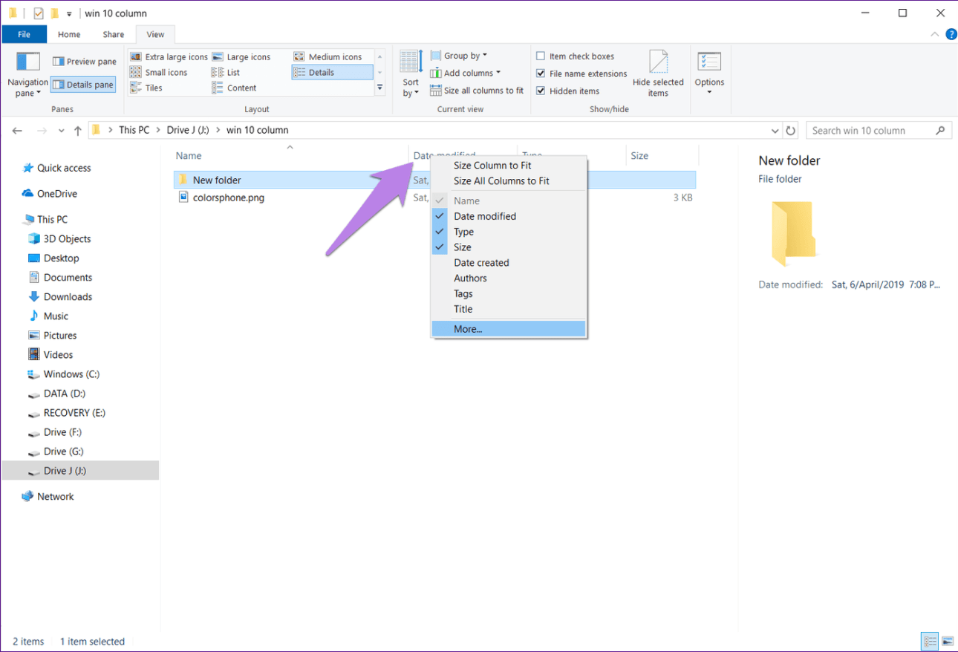
Task: Choose More... in the column context menu
Action: (468, 329)
